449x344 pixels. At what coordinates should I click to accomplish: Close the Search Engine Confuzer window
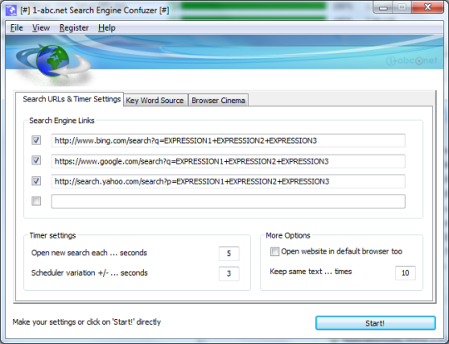(x=427, y=7)
